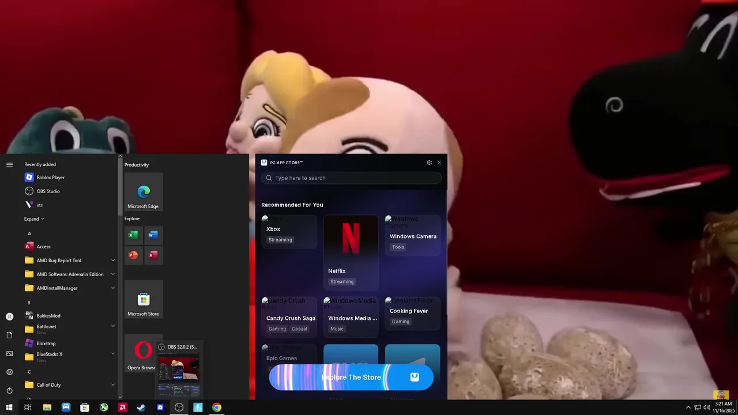Open the Candy Crush Saga card

pyautogui.click(x=289, y=317)
